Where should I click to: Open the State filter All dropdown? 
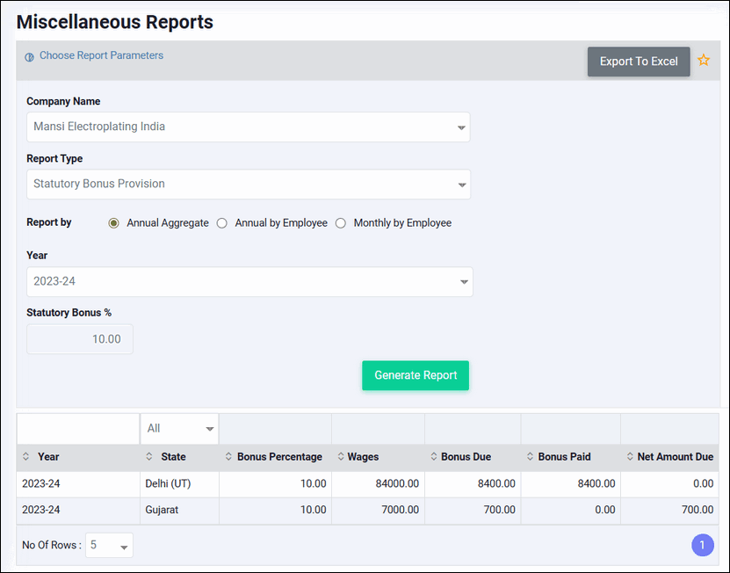point(179,429)
